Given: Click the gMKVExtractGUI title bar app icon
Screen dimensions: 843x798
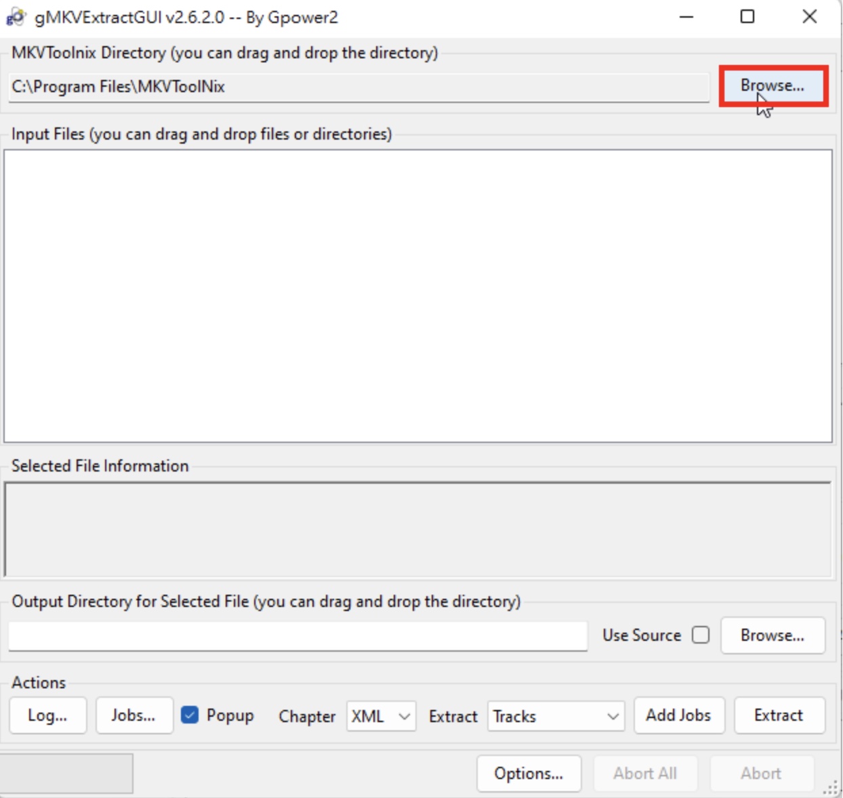Looking at the screenshot, I should (x=16, y=17).
